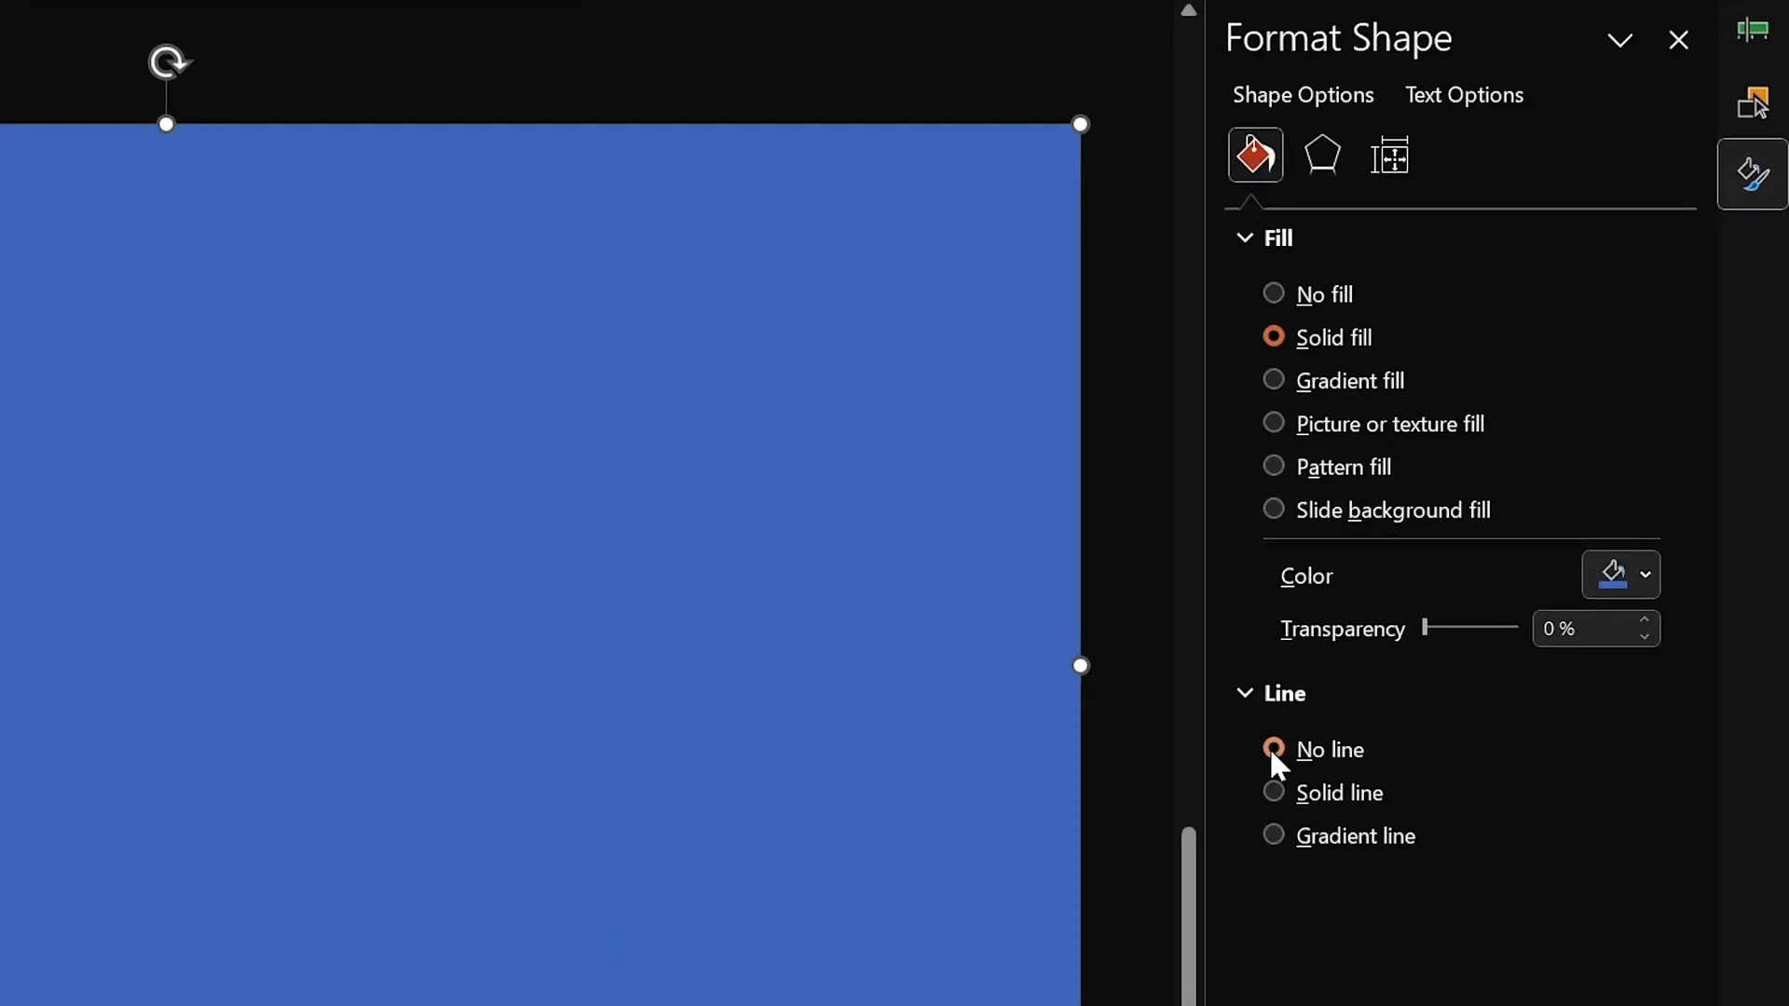Click the Shape Options tab label
This screenshot has height=1006, width=1789.
click(1303, 94)
